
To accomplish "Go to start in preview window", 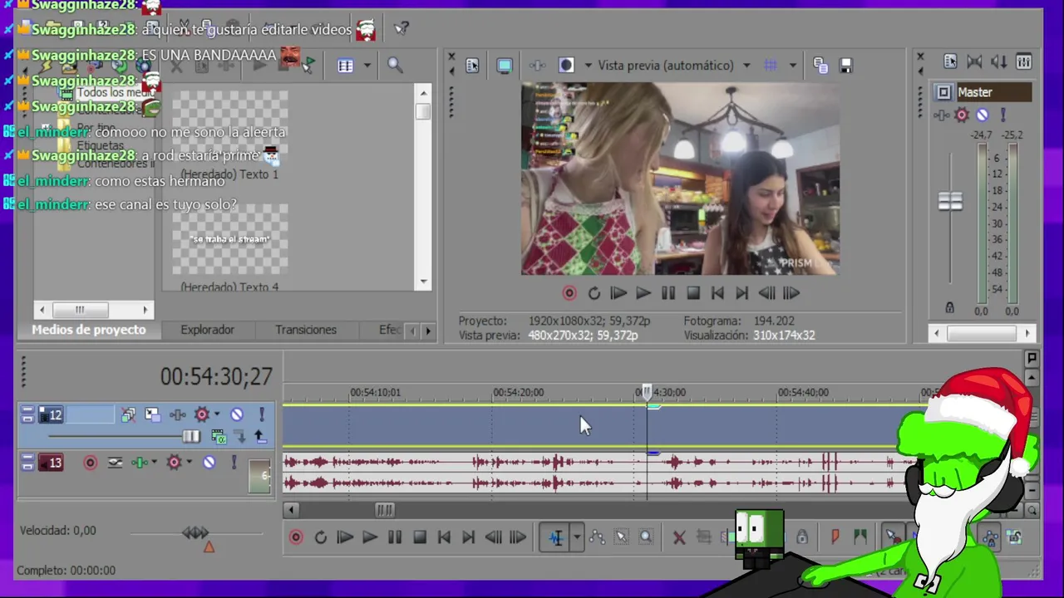I will (717, 293).
